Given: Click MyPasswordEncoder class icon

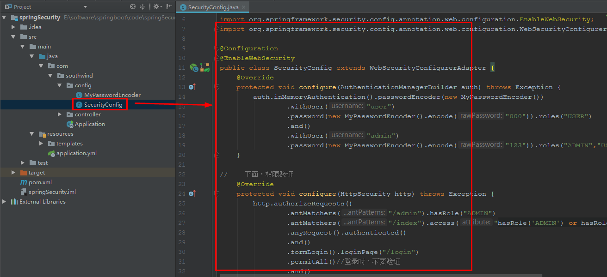Looking at the screenshot, I should tap(79, 95).
